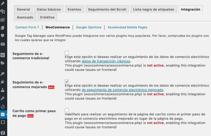
Task: Select the WooCommerce integration sub-tab
Action: click(57, 27)
